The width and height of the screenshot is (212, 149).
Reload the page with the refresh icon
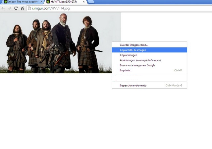(x=16, y=8)
